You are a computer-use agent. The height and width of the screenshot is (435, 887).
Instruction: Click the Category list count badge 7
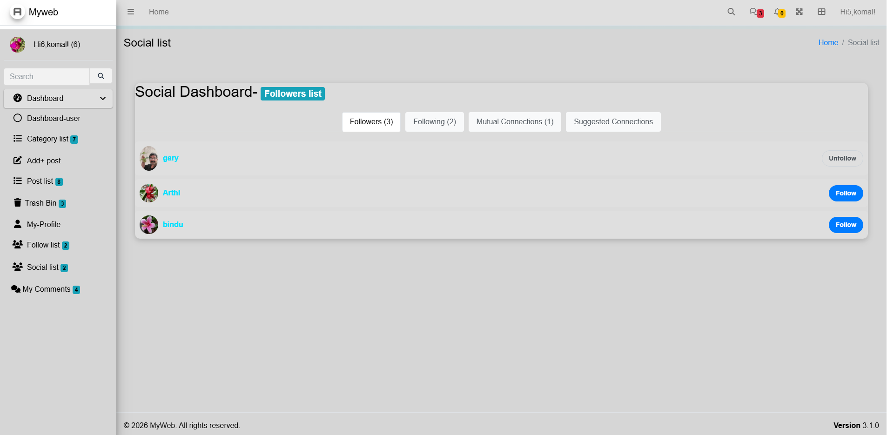pyautogui.click(x=74, y=139)
